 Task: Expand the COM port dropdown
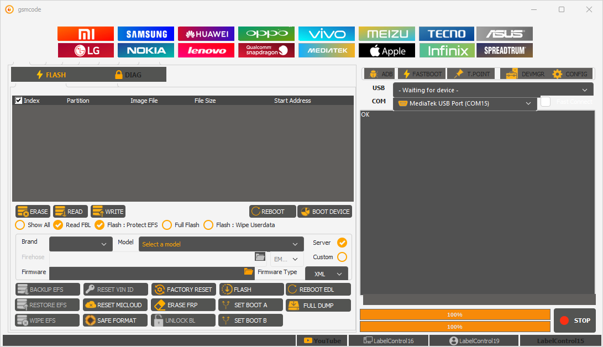465,103
